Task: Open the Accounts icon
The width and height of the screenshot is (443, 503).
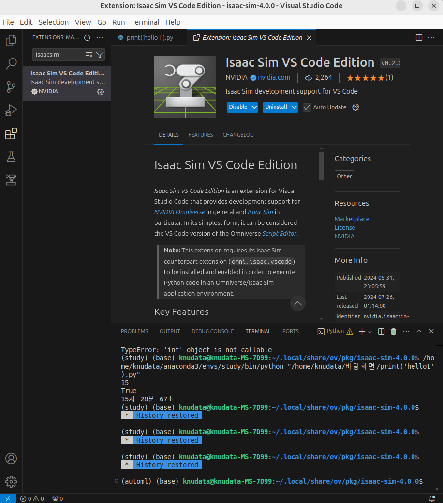Action: [x=11, y=459]
